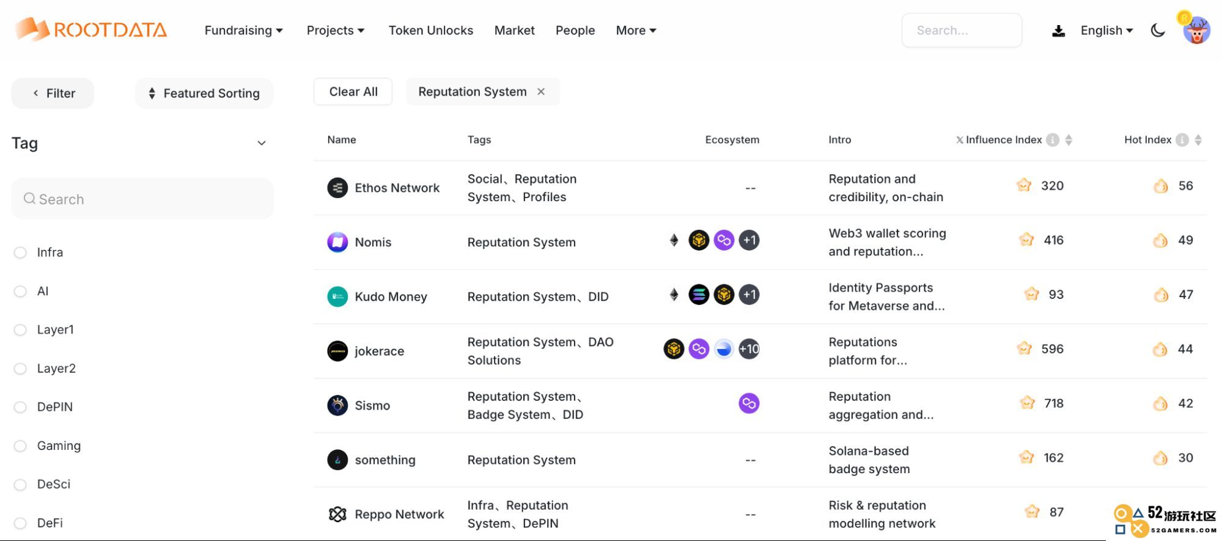
Task: Sort by Hot Index arrows
Action: tap(1198, 140)
